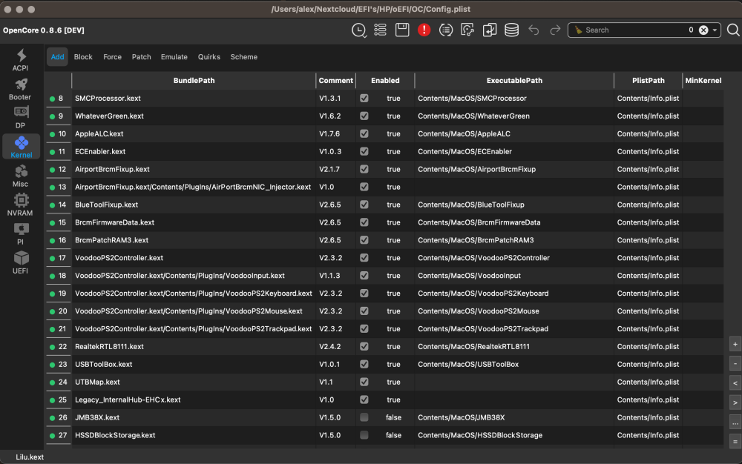Select the BrcmPatchRAM3.kext bundle path cell
Image resolution: width=742 pixels, height=464 pixels.
[194, 240]
